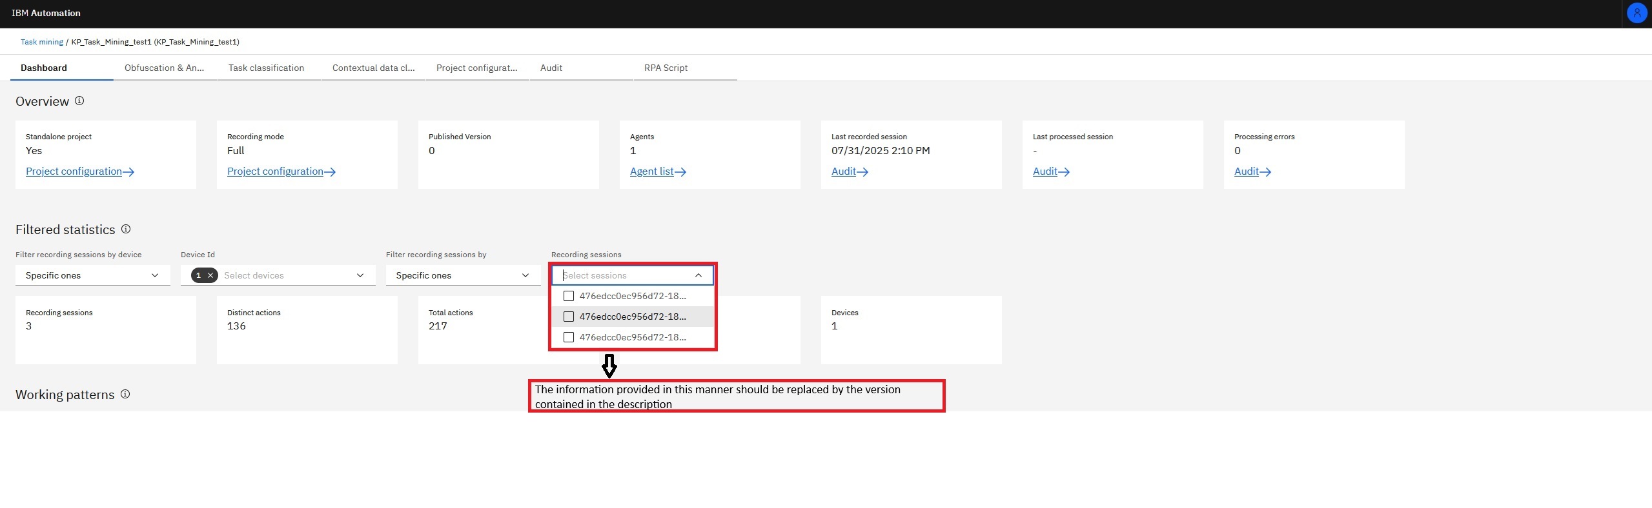This screenshot has height=508, width=1652.
Task: Open the Audit tab
Action: (x=551, y=68)
